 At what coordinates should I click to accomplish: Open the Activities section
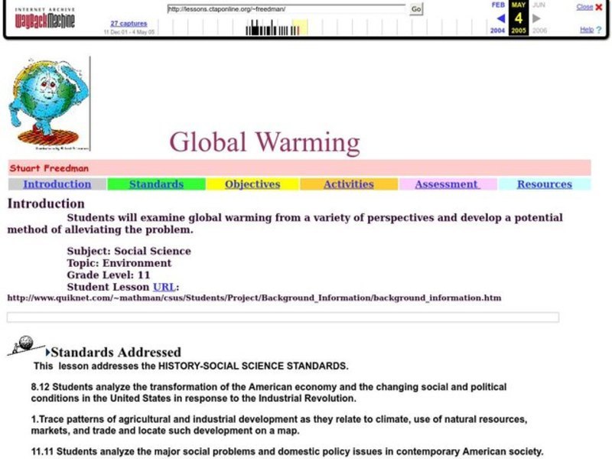pyautogui.click(x=348, y=184)
